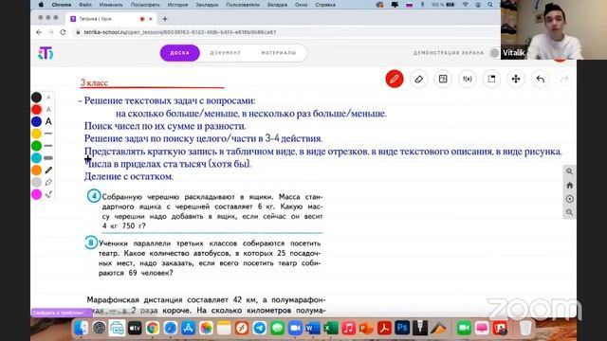This screenshot has width=607, height=341.
Task: Open the История menu
Action: point(177,5)
